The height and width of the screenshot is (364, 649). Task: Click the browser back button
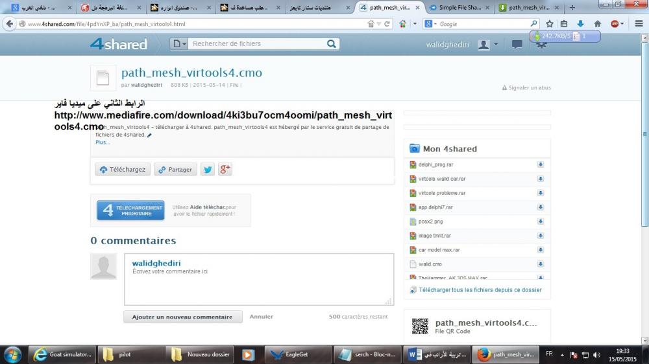(x=10, y=24)
